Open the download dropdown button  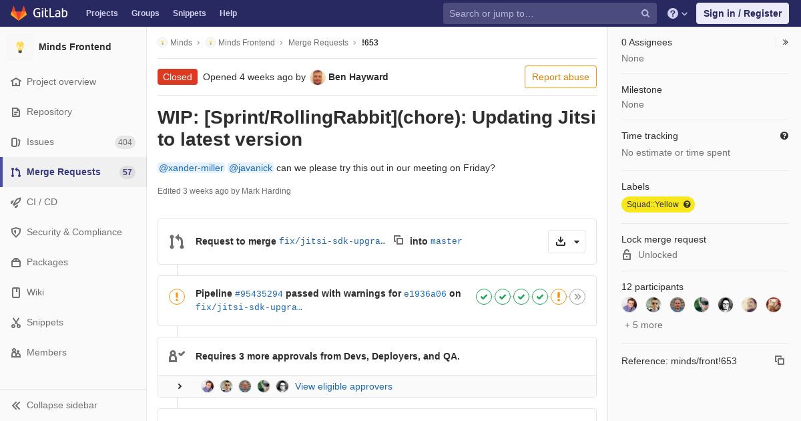567,241
